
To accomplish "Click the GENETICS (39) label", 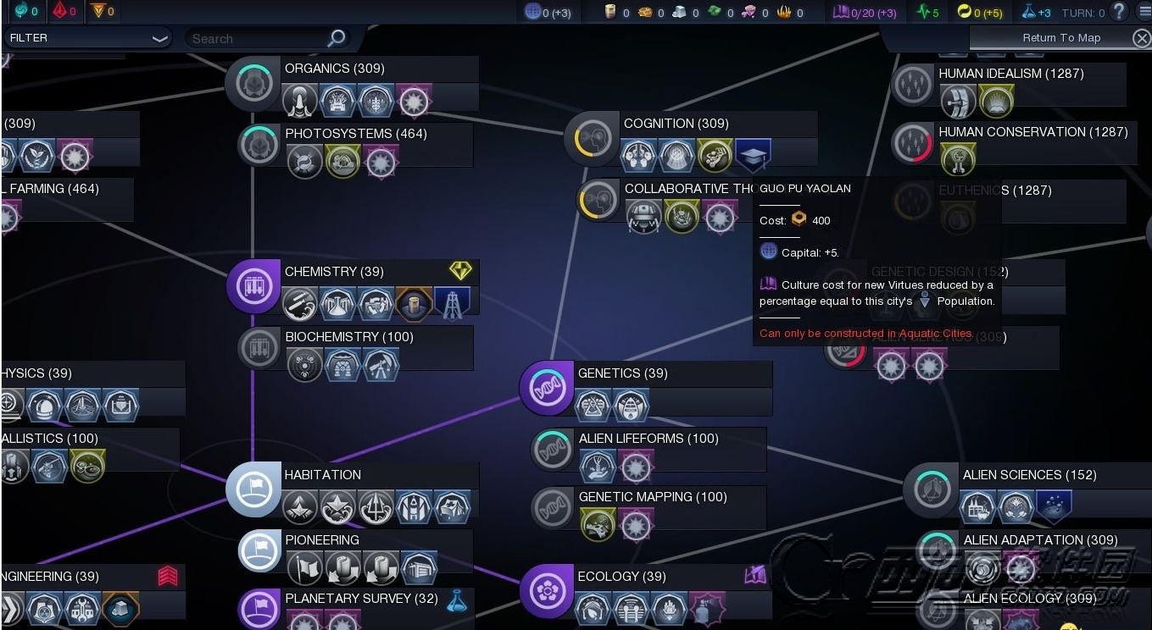I will [x=623, y=373].
